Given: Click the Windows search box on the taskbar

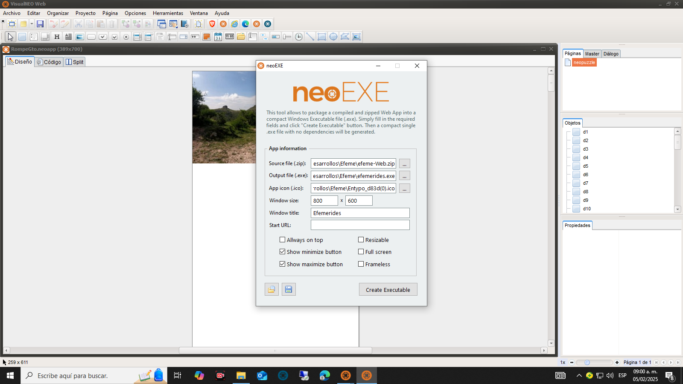Looking at the screenshot, I should pos(94,375).
